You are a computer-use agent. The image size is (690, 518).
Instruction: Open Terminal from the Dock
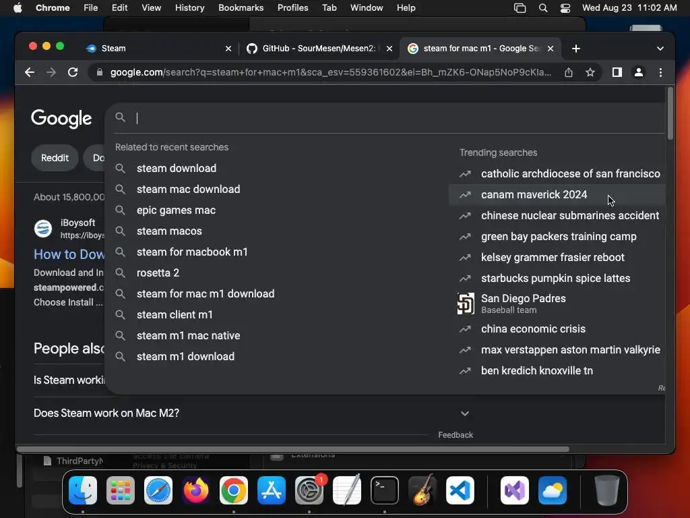pos(385,490)
